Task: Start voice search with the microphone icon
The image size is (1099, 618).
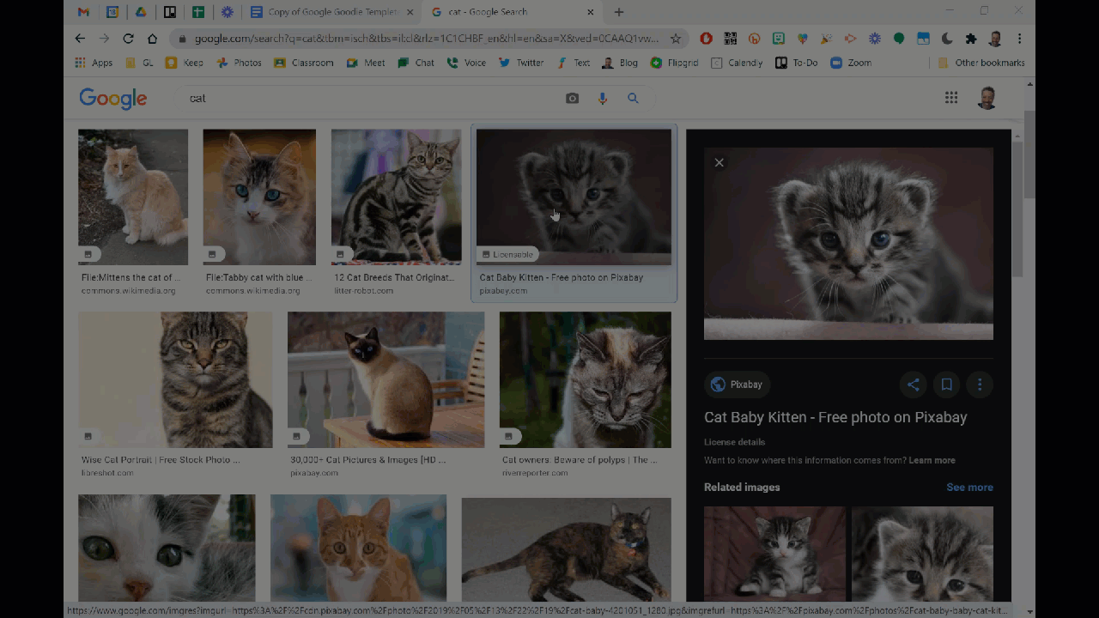Action: click(603, 99)
